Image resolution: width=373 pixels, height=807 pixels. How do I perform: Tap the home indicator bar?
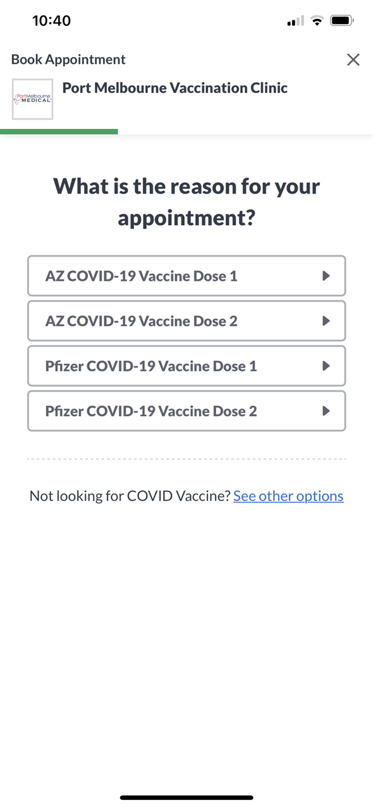pos(186,798)
